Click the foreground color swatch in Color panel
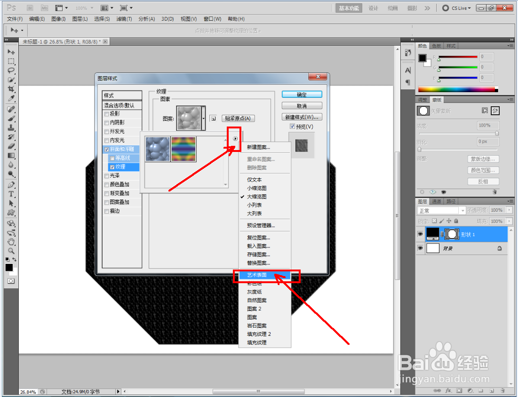 [422, 58]
